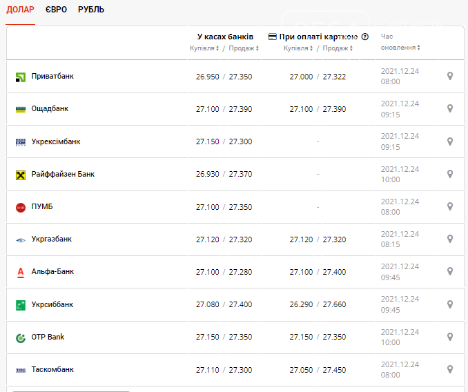Click the Укрсиббанк logo

click(21, 305)
